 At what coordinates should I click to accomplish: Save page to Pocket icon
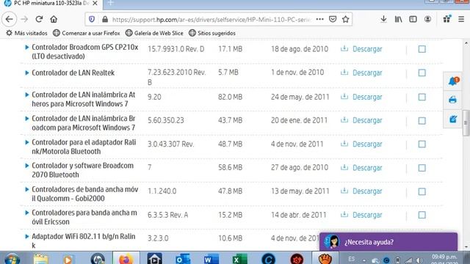click(x=333, y=20)
